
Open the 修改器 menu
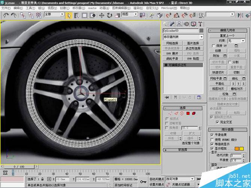(x=76, y=7)
